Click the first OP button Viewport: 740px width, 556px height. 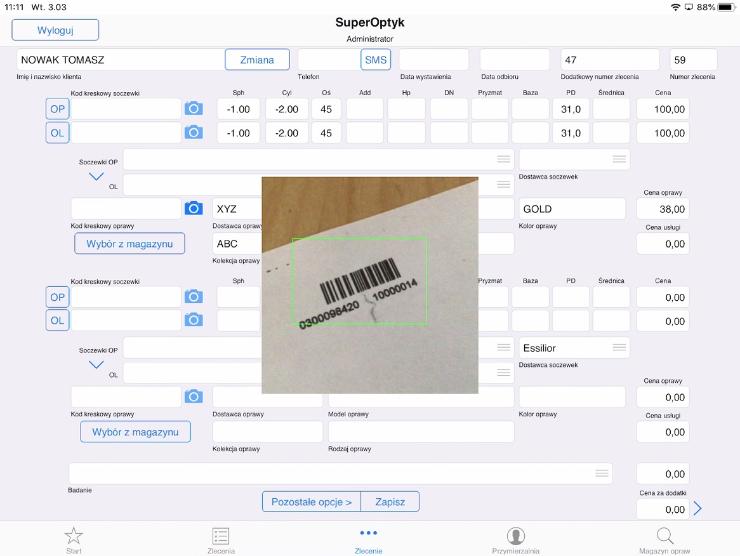58,109
